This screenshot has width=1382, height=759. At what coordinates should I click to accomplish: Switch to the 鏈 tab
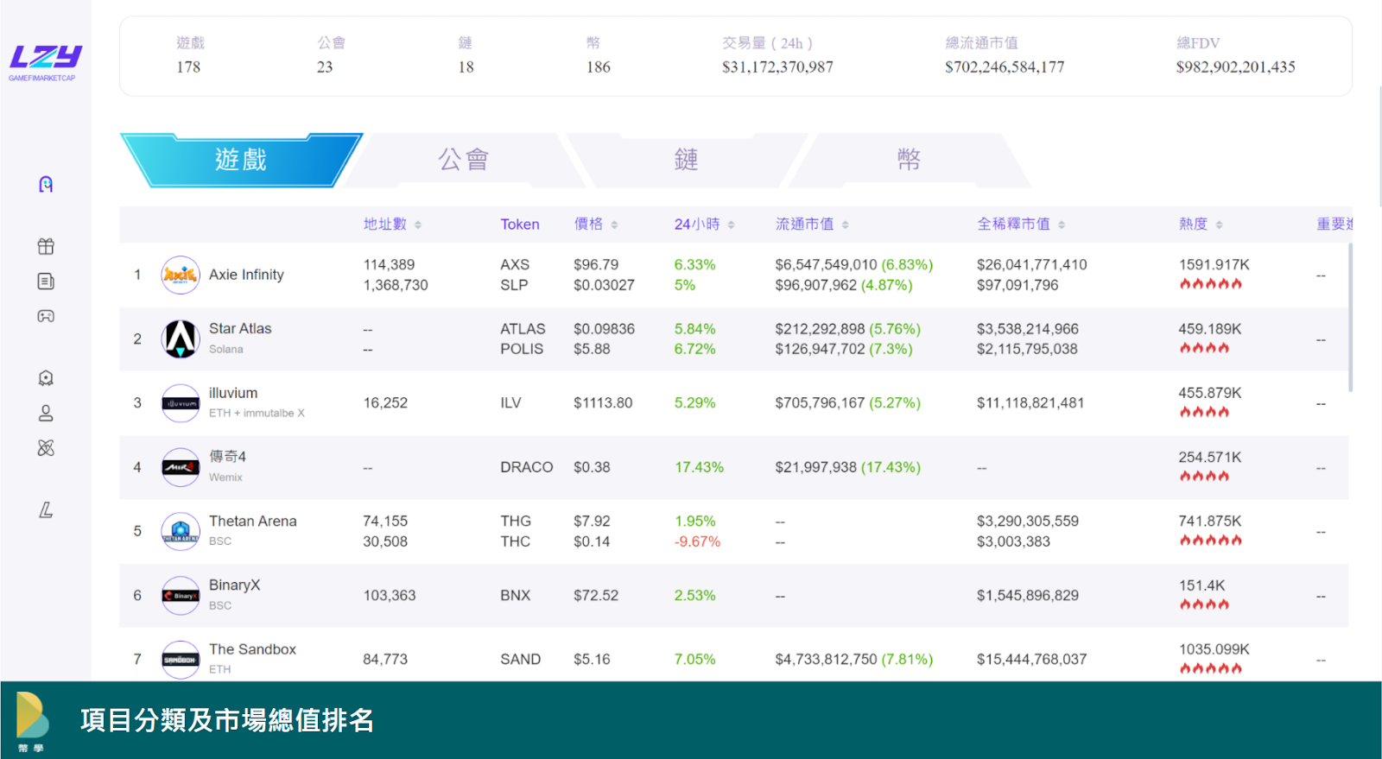(687, 160)
